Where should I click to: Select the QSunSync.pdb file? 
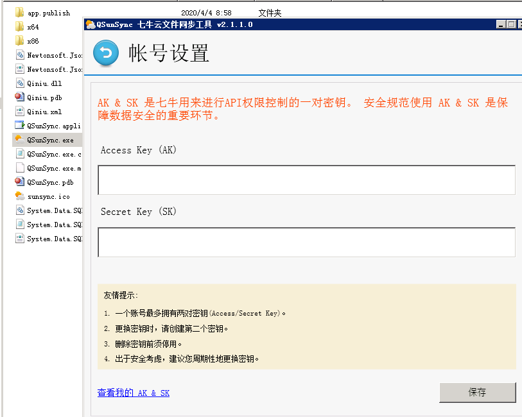pyautogui.click(x=50, y=182)
